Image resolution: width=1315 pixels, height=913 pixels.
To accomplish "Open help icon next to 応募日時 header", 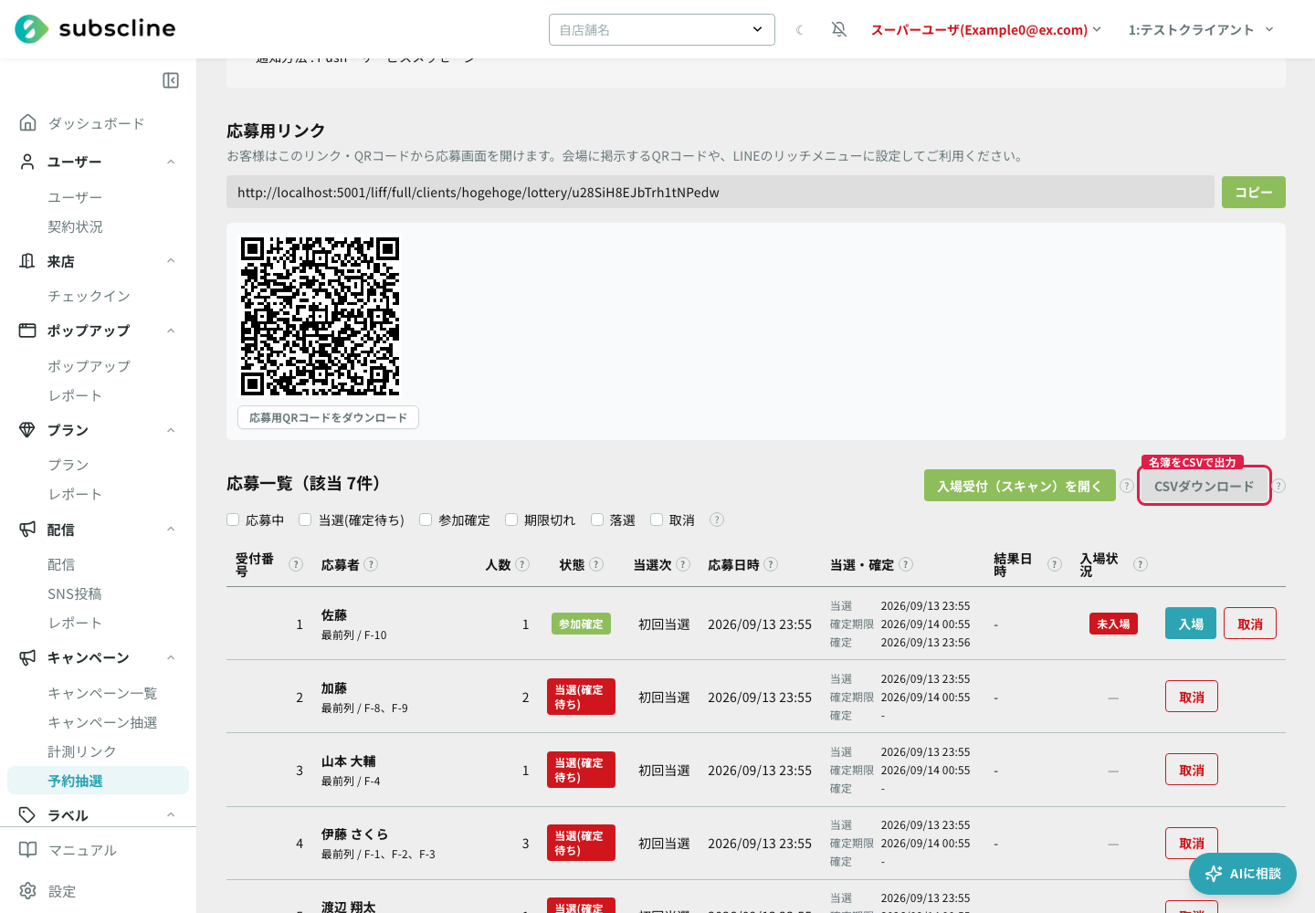I will [771, 564].
